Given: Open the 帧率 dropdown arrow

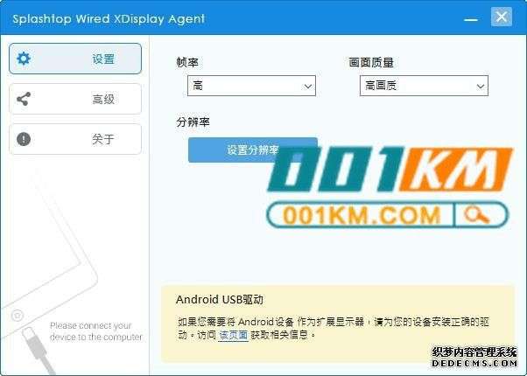Looking at the screenshot, I should pos(308,87).
